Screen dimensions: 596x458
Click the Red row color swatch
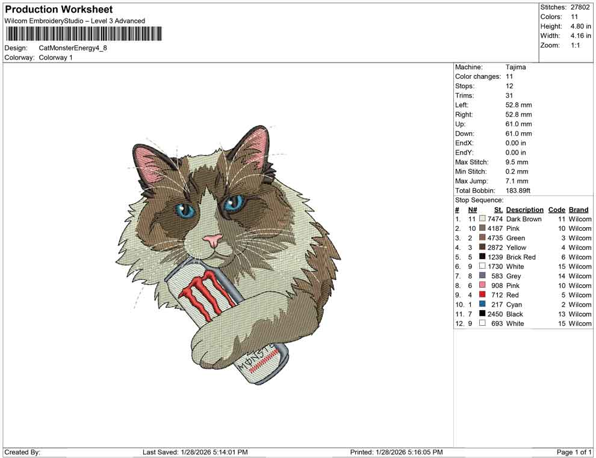(x=482, y=295)
